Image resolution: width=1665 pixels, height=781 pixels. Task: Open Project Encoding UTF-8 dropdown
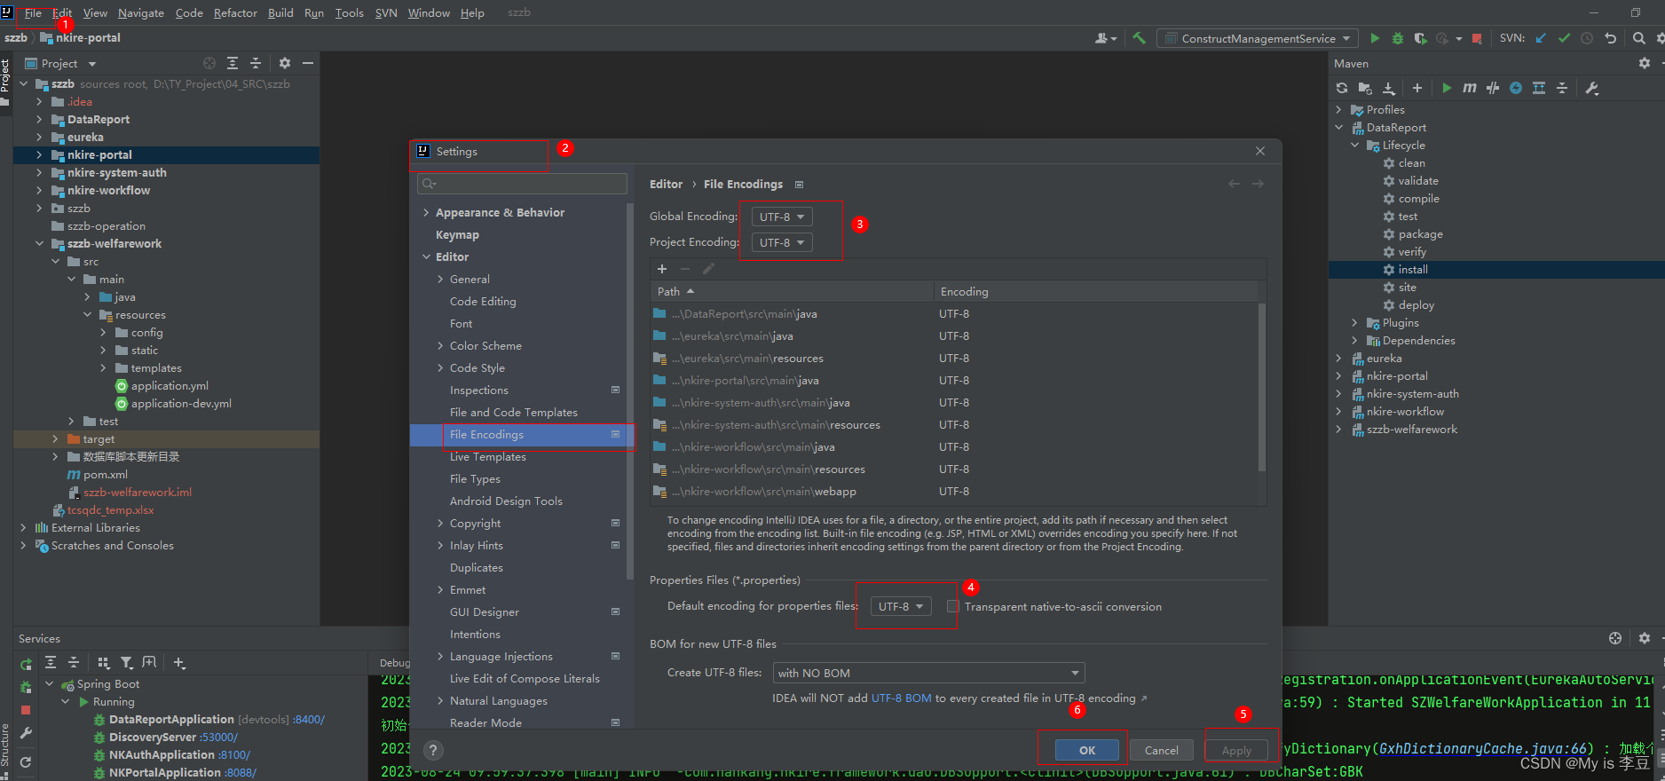(x=782, y=242)
